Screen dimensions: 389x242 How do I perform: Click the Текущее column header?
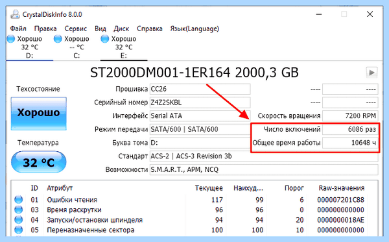click(209, 188)
